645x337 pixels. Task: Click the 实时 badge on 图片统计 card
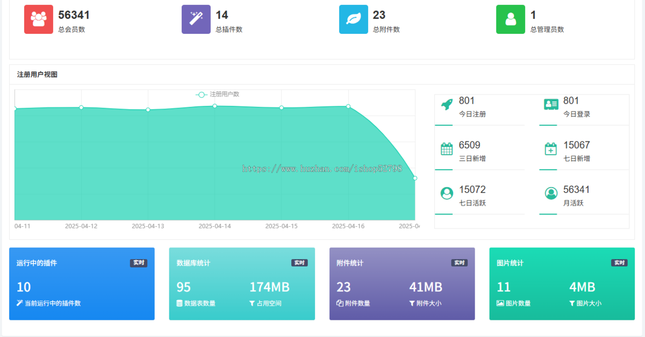click(619, 263)
